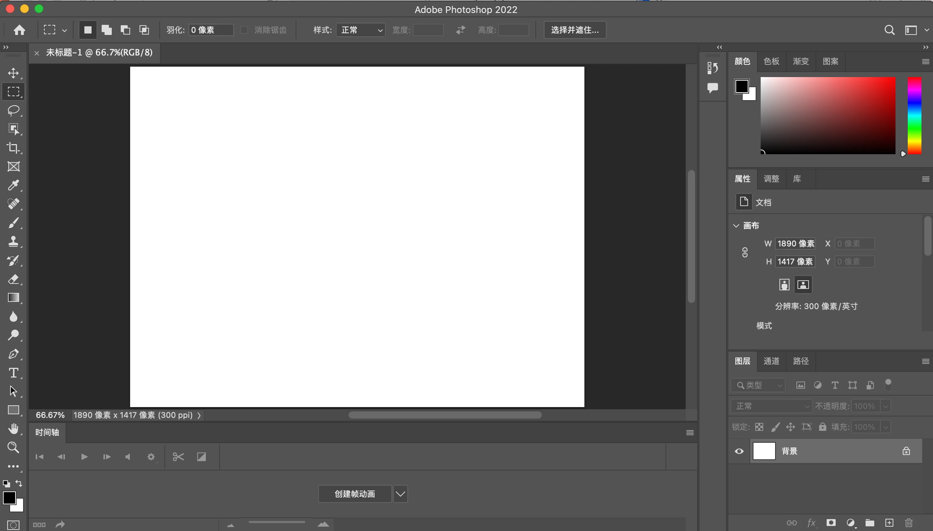Click the 选择并遮住 button
The image size is (933, 531).
(575, 30)
